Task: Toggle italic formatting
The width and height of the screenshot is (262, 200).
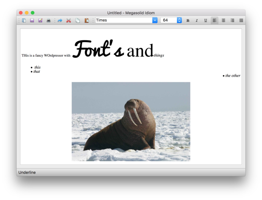Action: (197, 20)
